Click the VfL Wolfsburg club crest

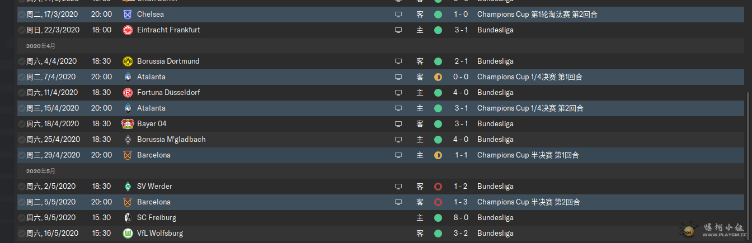[x=128, y=233]
